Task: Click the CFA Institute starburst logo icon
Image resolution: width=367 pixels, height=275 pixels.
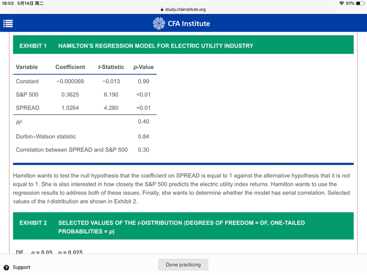Action: pos(159,23)
